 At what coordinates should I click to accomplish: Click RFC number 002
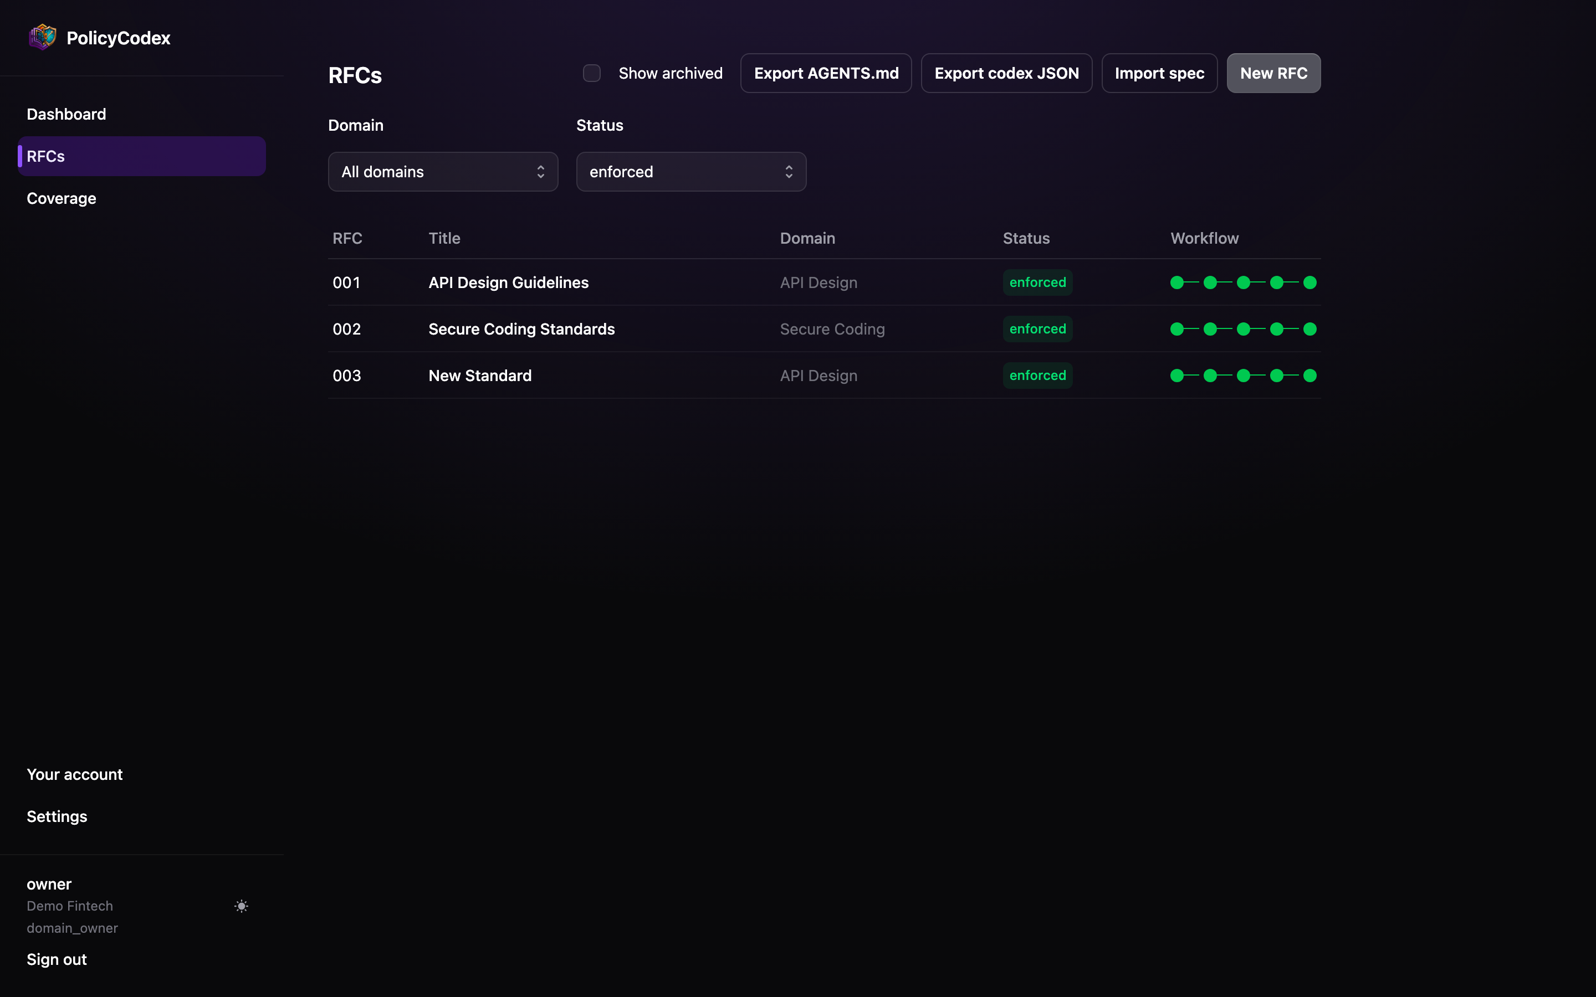coord(347,329)
